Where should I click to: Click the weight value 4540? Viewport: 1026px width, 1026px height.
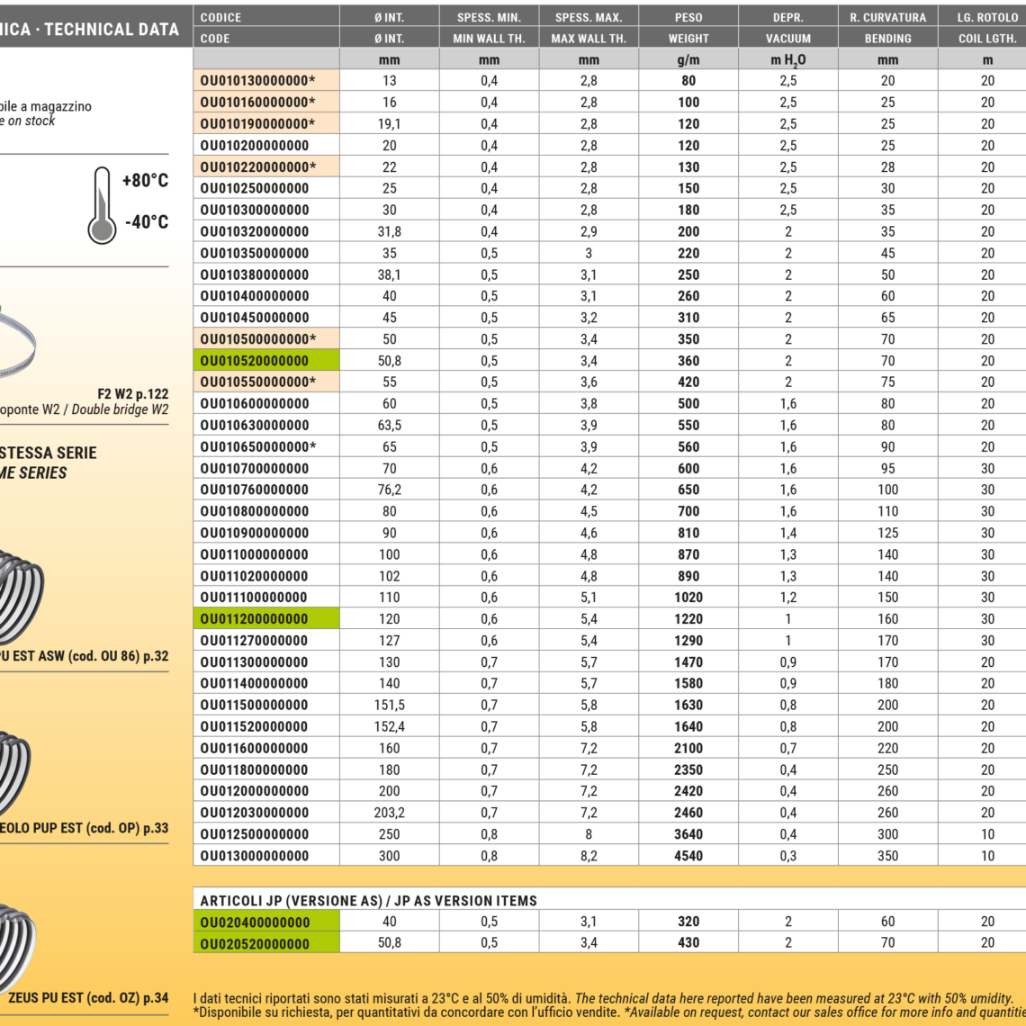tap(688, 856)
